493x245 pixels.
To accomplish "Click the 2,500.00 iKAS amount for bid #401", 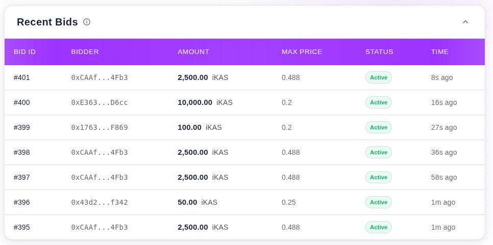I will (203, 77).
